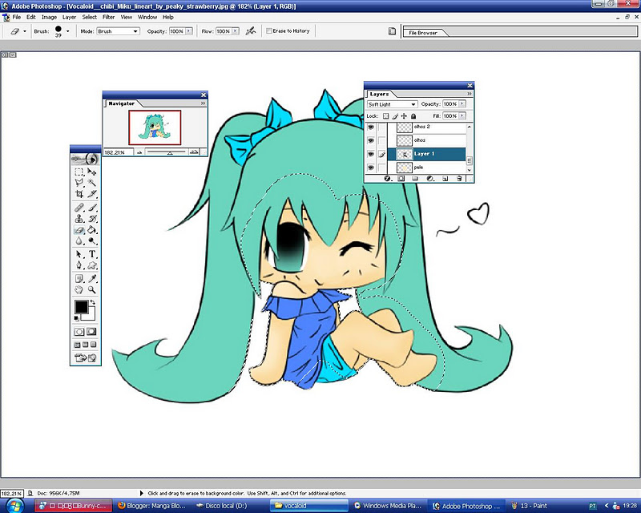The image size is (641, 513).
Task: Open the Soft Light blend mode dropdown
Action: pyautogui.click(x=392, y=104)
